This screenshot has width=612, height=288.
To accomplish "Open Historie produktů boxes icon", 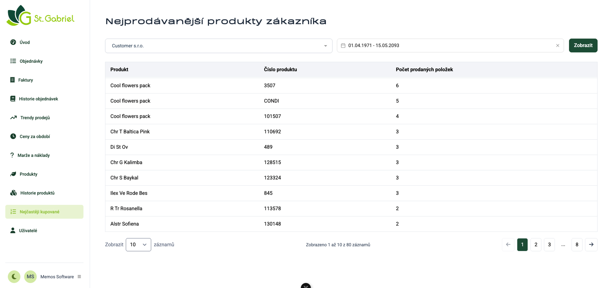I will [x=13, y=193].
